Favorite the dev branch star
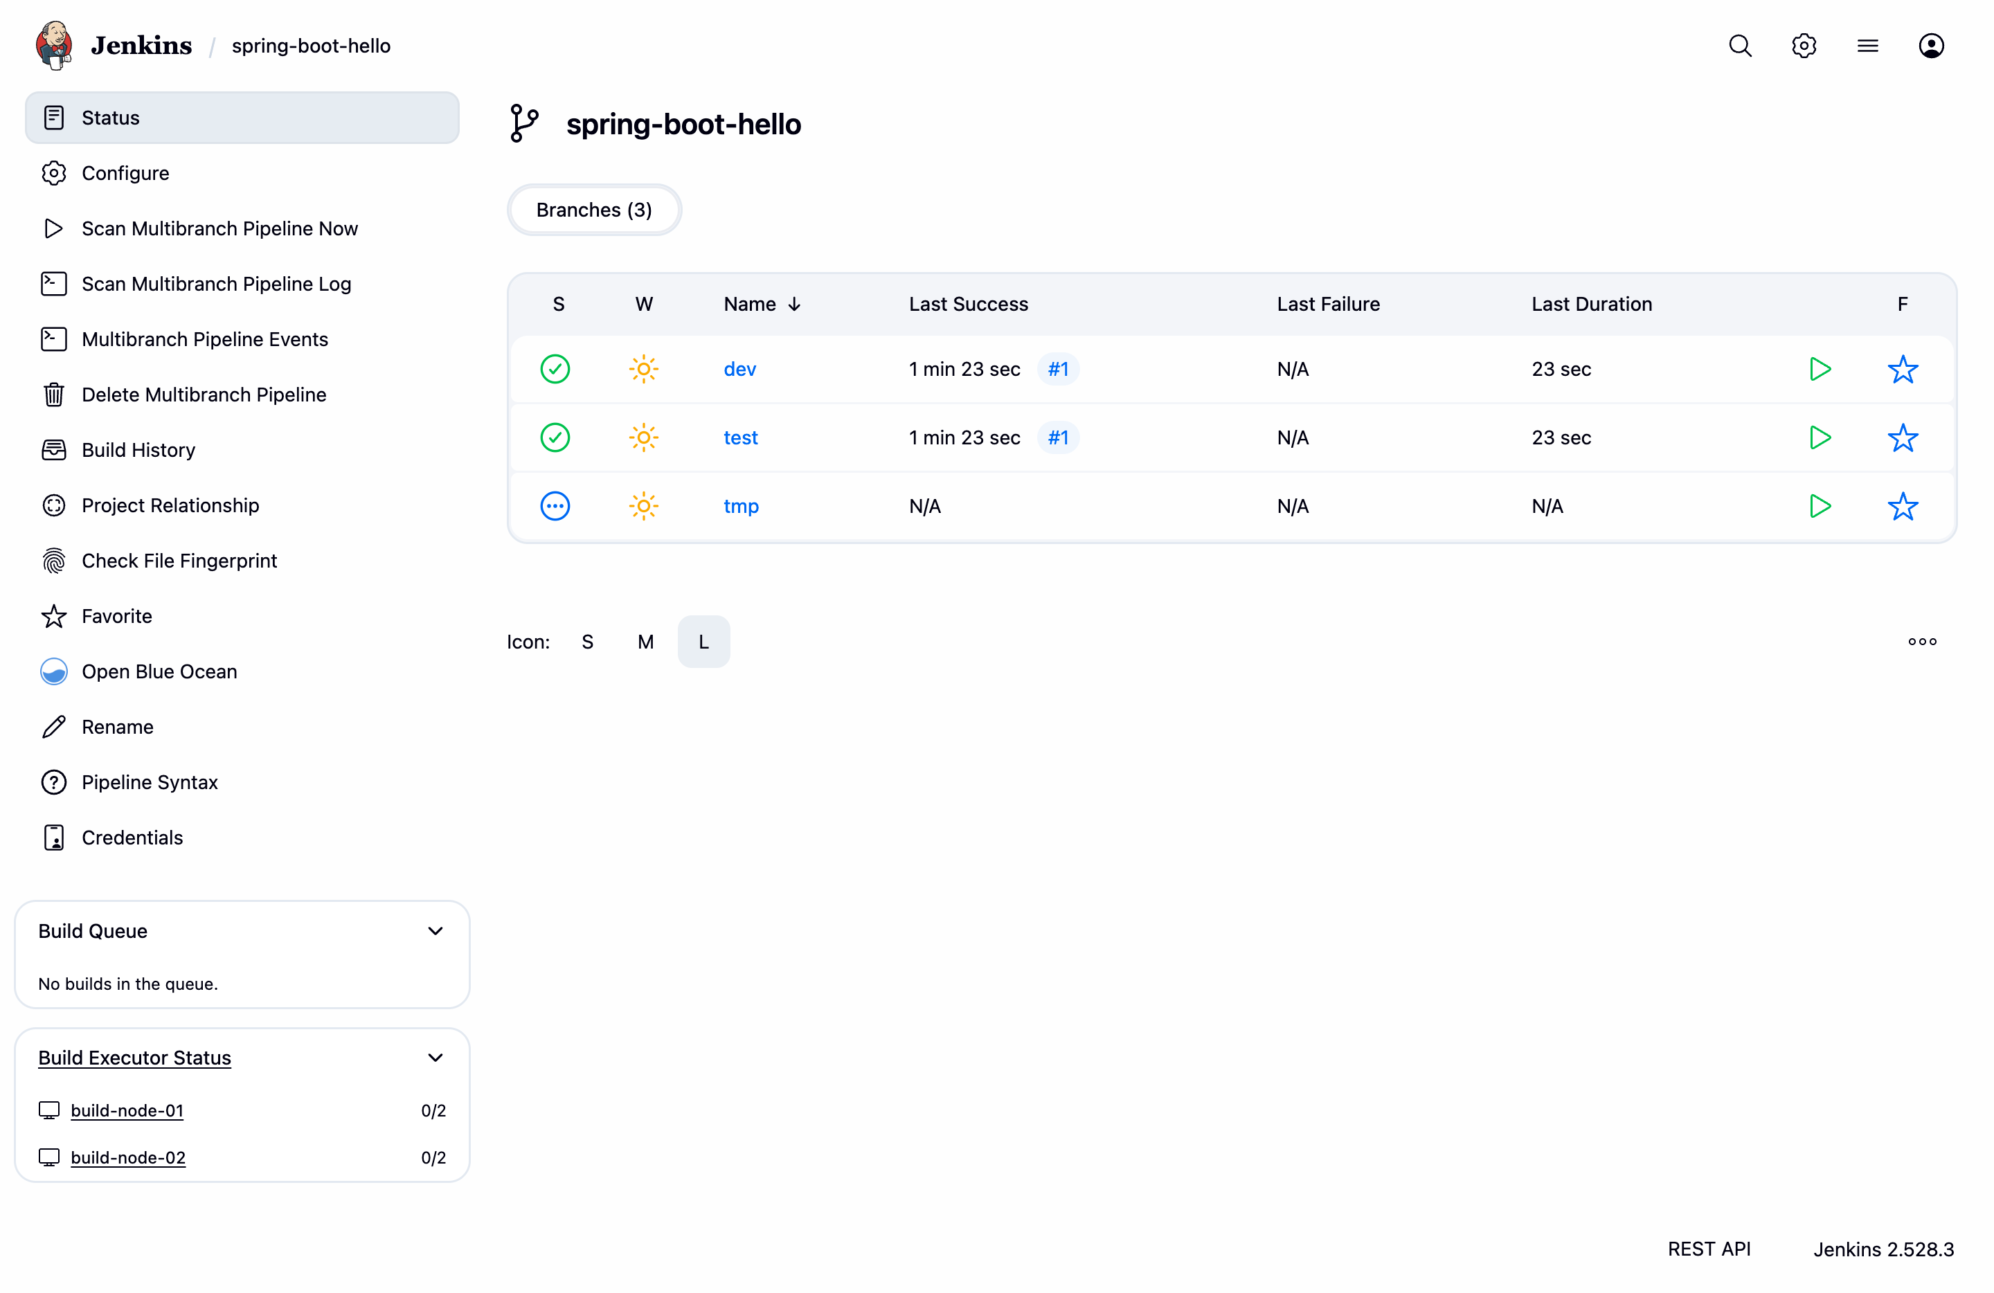This screenshot has width=1994, height=1293. (x=1902, y=368)
